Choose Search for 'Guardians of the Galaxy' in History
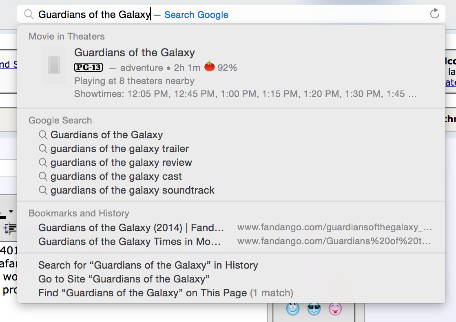The width and height of the screenshot is (456, 322). tap(148, 265)
